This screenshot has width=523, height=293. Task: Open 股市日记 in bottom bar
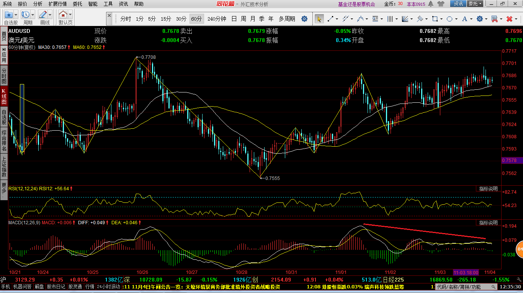pos(56,287)
